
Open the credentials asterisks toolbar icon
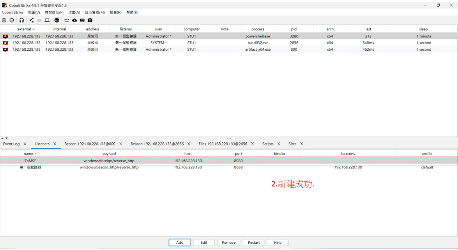pyautogui.click(x=67, y=20)
